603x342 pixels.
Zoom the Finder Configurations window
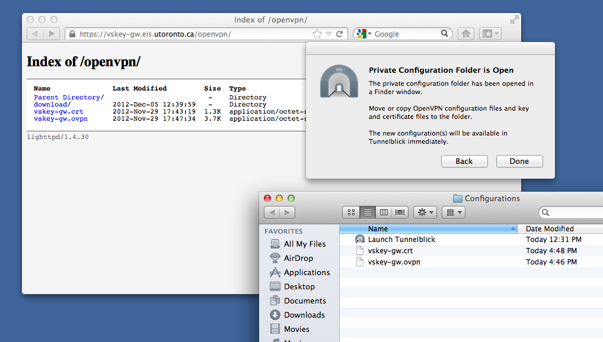pyautogui.click(x=291, y=198)
